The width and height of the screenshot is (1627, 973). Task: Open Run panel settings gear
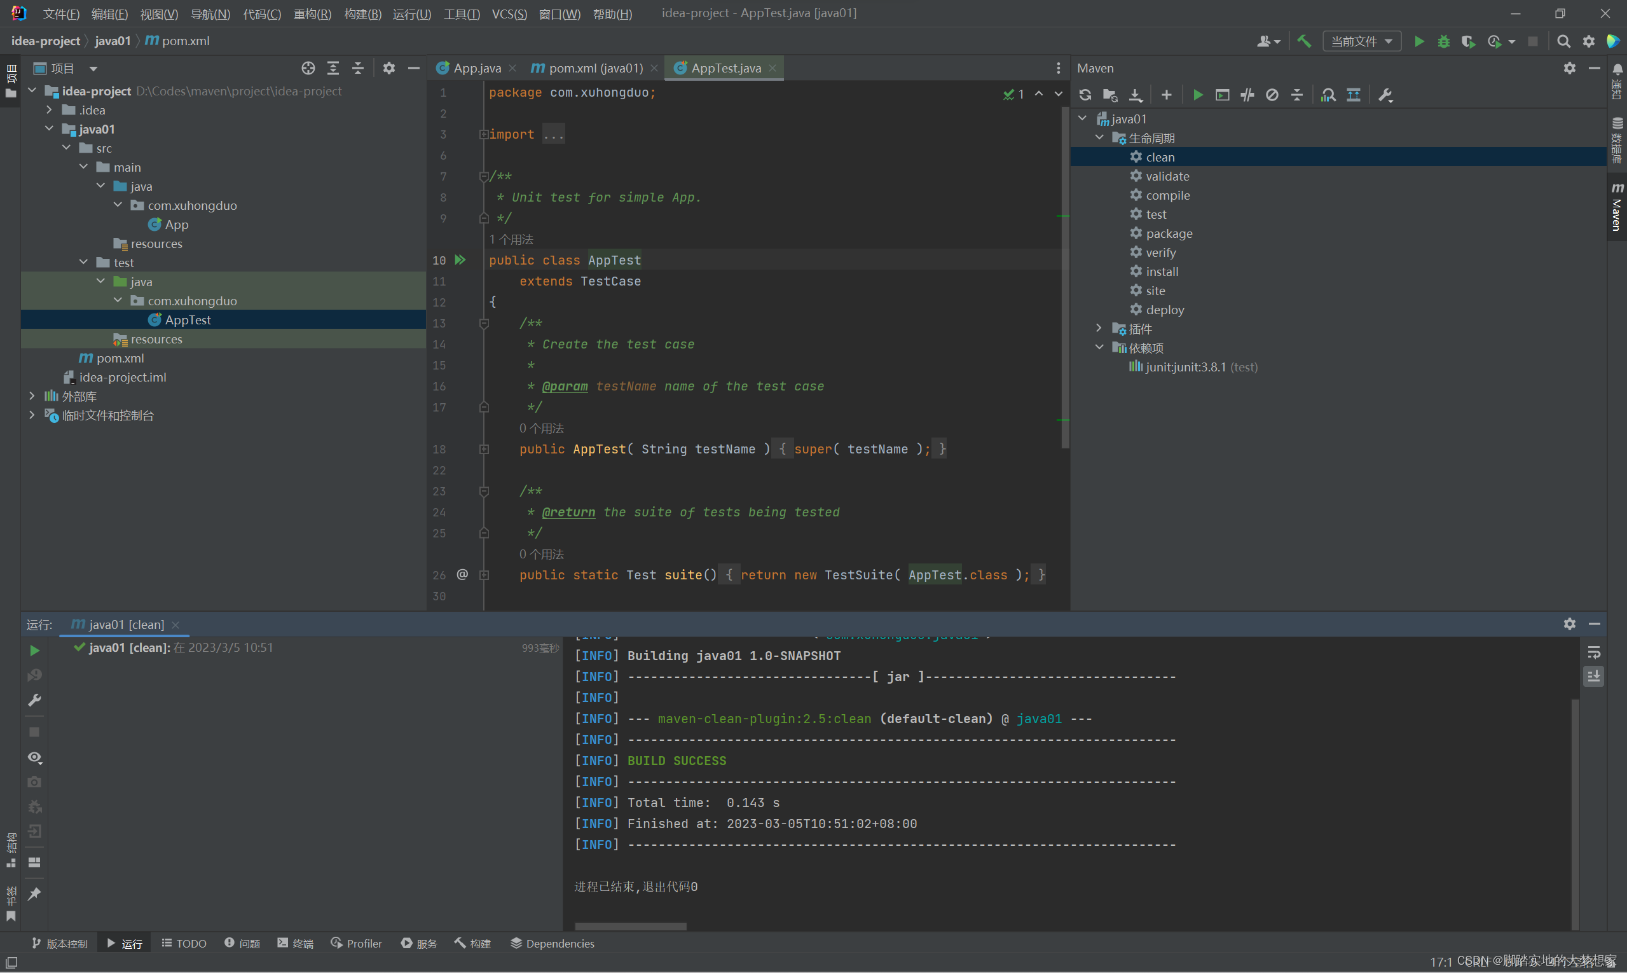1569,625
